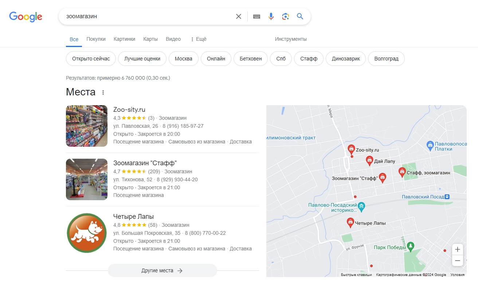Switch to Видео tab
Image resolution: width=478 pixels, height=285 pixels.
click(173, 39)
